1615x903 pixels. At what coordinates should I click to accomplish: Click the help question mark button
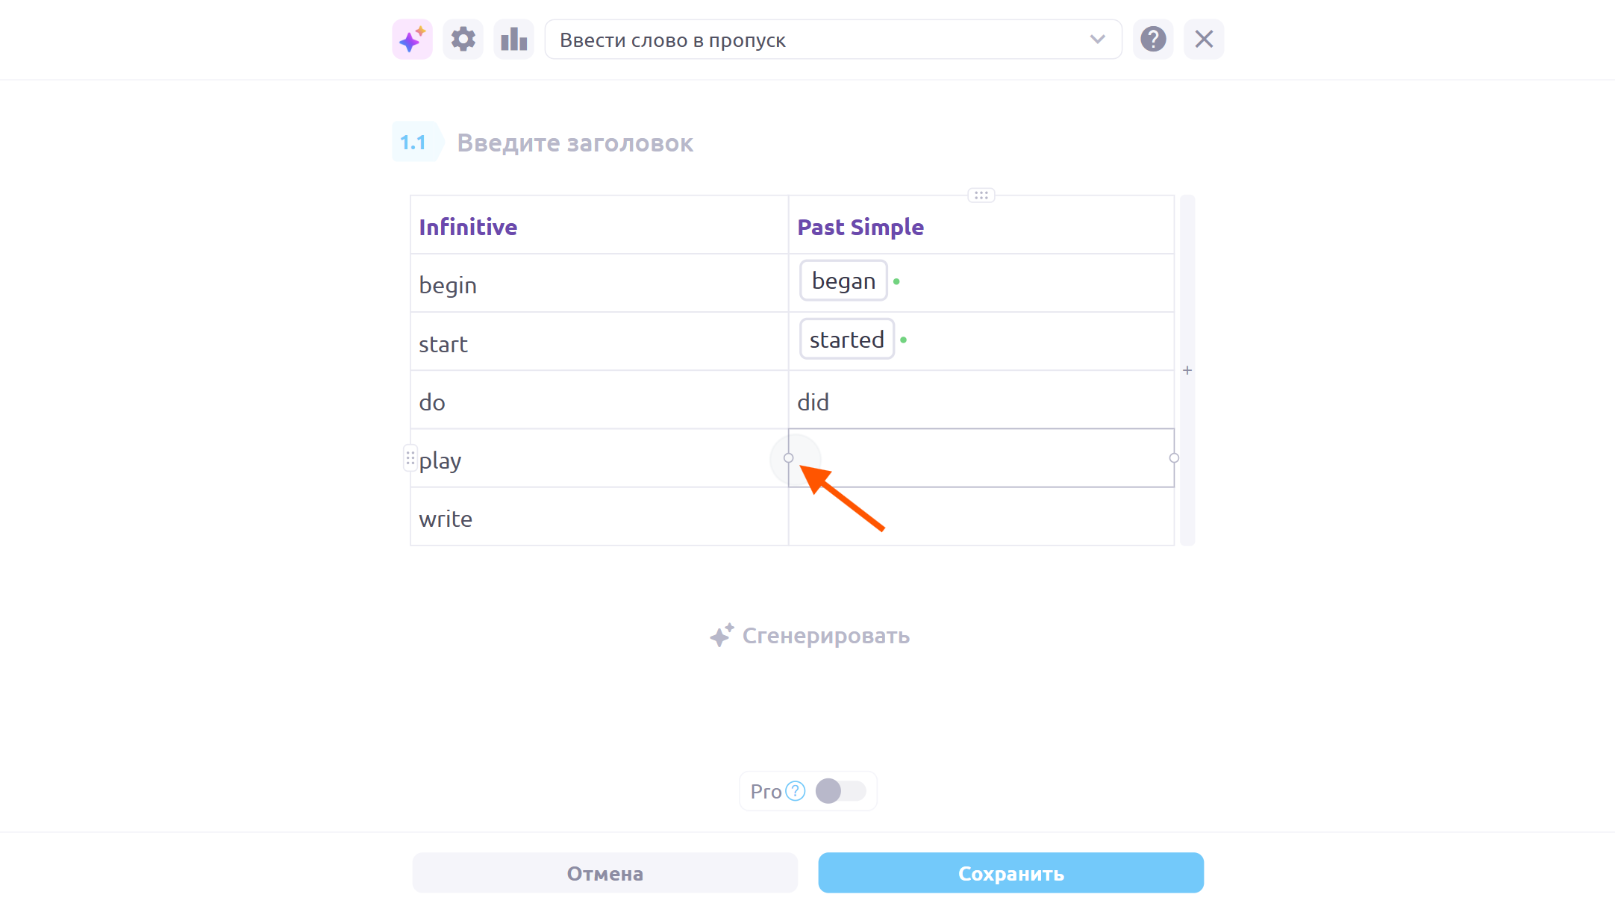[1153, 40]
